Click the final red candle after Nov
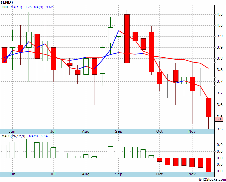This screenshot has width=226, height=182. pyautogui.click(x=209, y=107)
